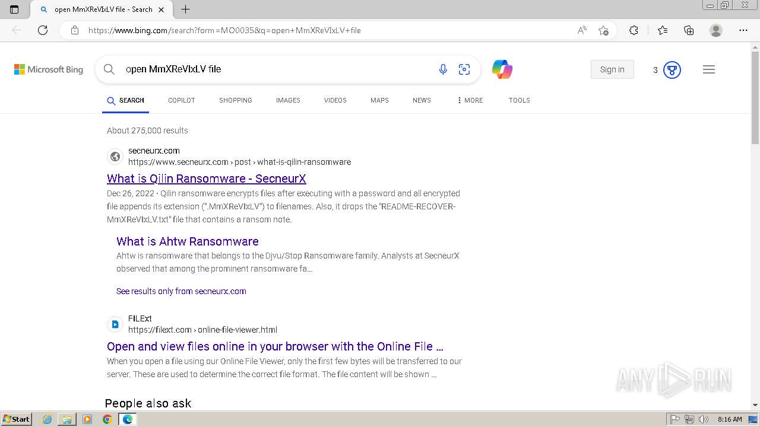
Task: Click the page scrollbar down arrow
Action: (x=755, y=405)
